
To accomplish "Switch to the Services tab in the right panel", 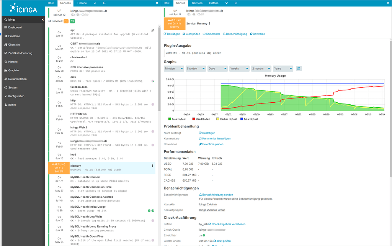I will pos(197,3).
